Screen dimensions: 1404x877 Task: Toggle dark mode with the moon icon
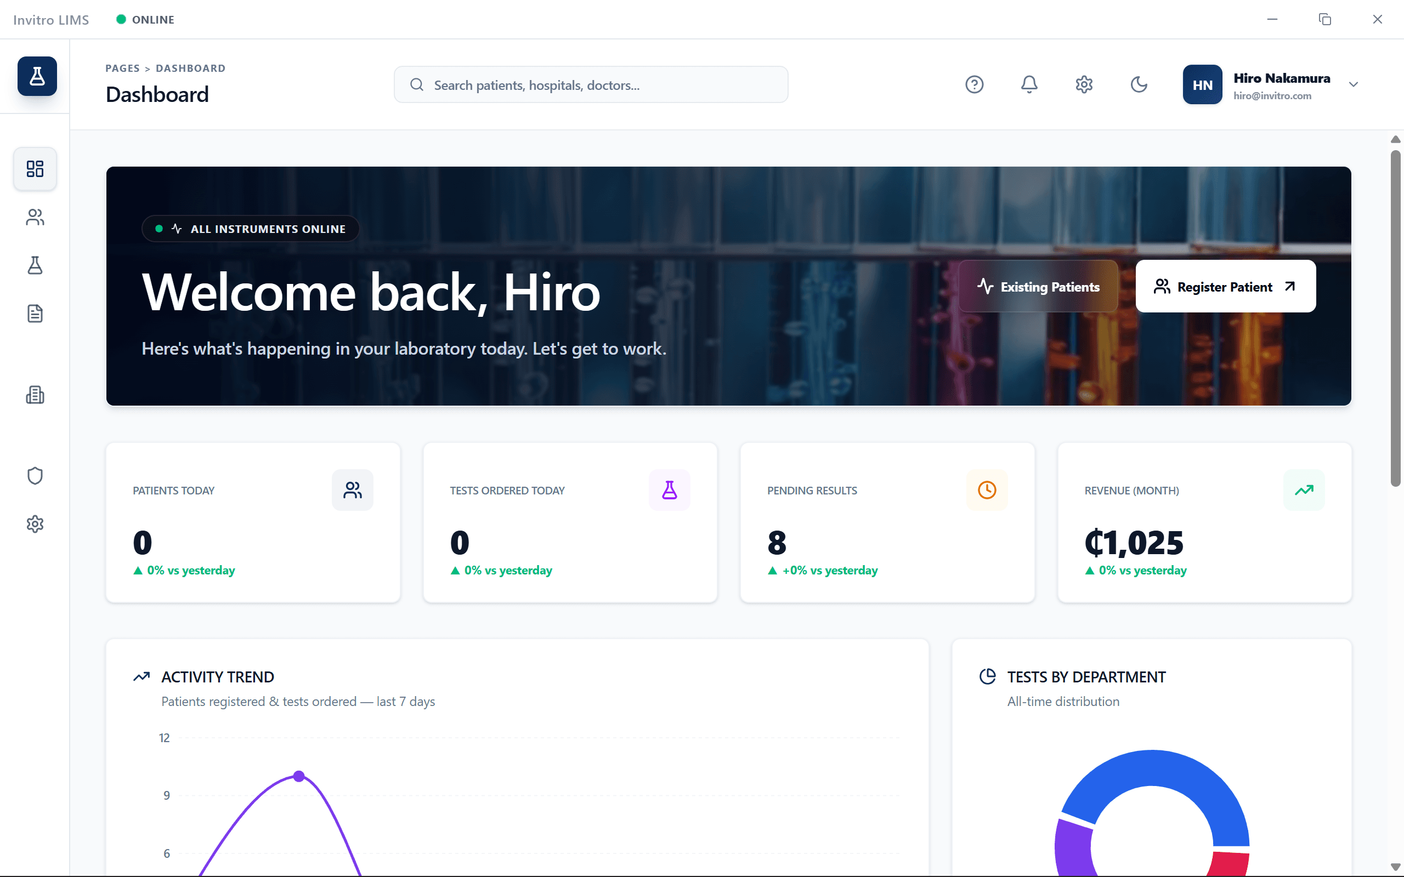[1139, 84]
